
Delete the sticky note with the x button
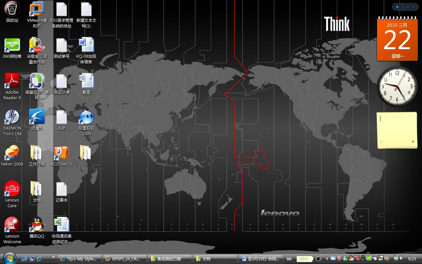[x=381, y=142]
